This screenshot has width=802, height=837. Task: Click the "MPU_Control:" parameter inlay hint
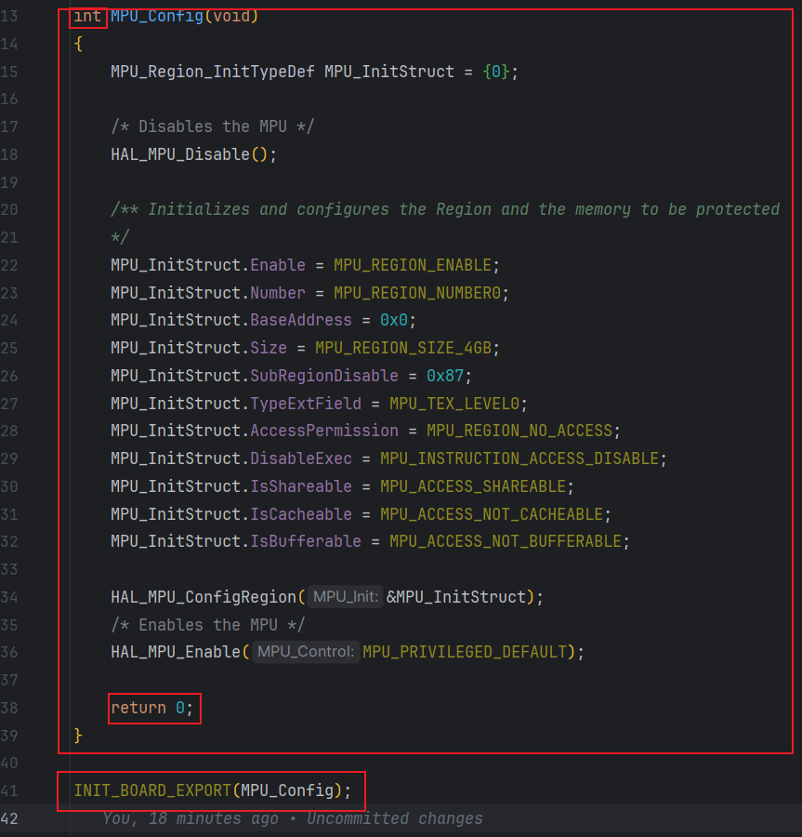(x=306, y=652)
